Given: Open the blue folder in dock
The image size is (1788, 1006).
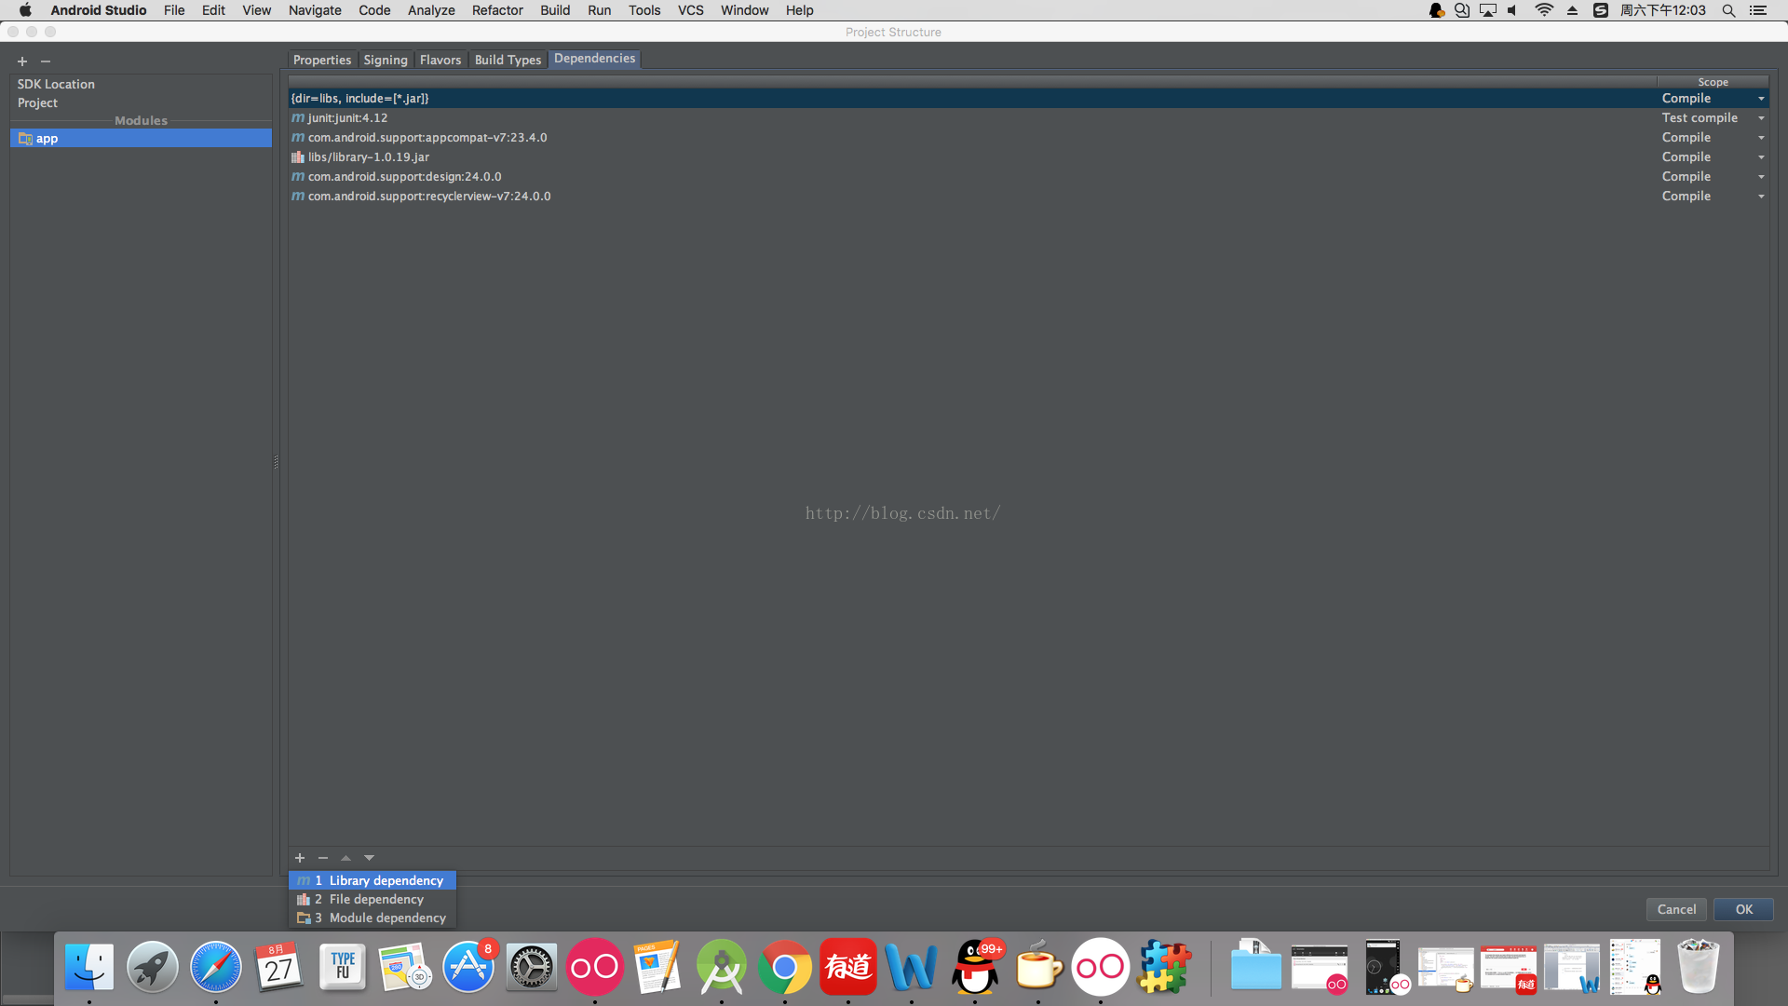Looking at the screenshot, I should pyautogui.click(x=1255, y=967).
